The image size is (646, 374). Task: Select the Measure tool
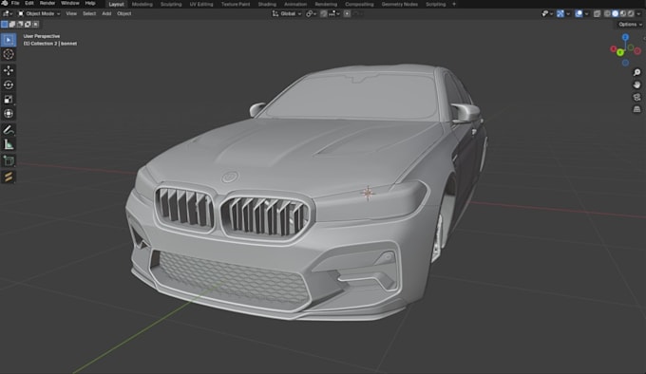click(x=9, y=144)
